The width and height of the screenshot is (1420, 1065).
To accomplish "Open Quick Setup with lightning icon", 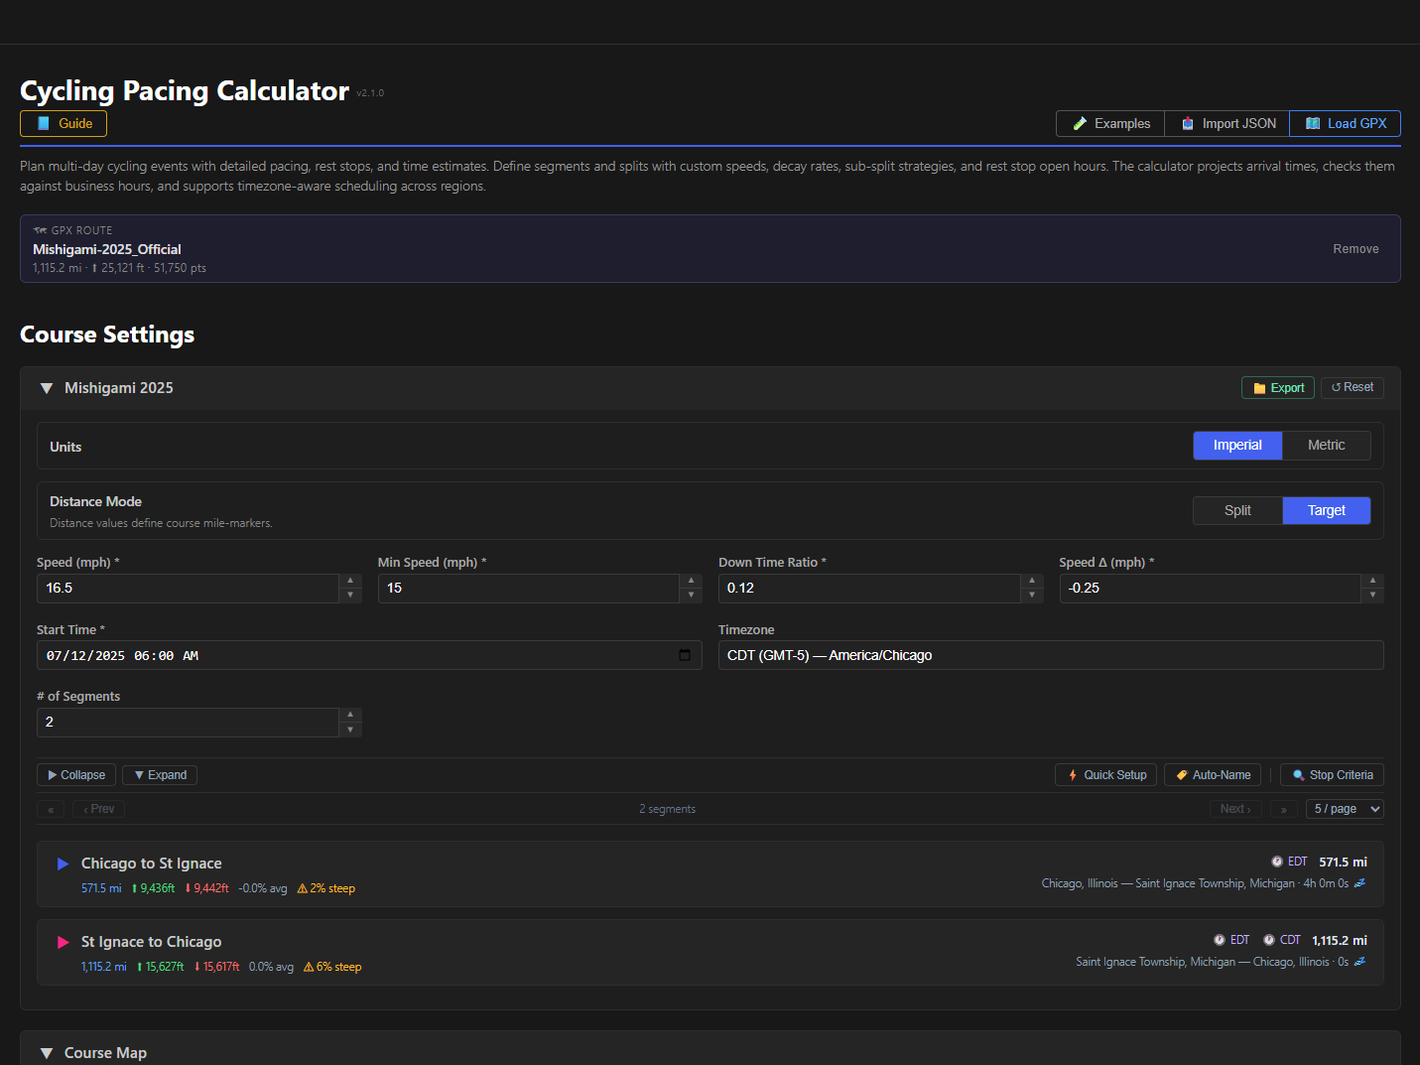I will (x=1105, y=775).
